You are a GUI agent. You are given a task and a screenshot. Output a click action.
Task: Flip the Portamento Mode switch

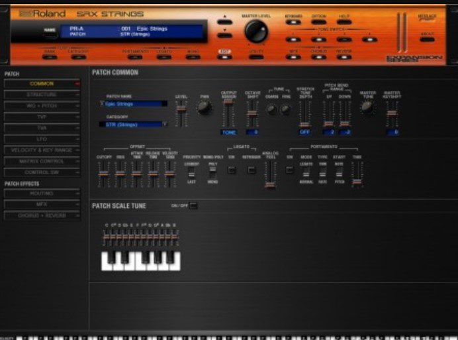pyautogui.click(x=306, y=172)
